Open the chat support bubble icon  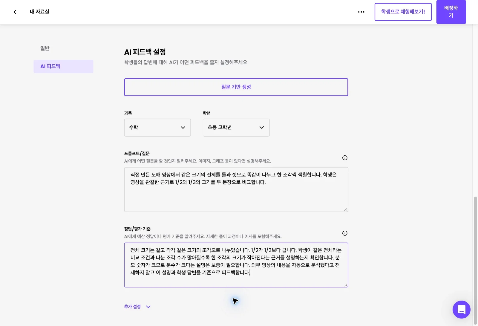(461, 310)
